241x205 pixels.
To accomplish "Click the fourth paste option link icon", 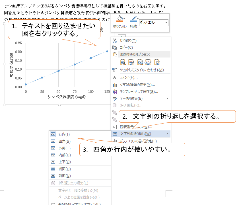I will (149, 62).
